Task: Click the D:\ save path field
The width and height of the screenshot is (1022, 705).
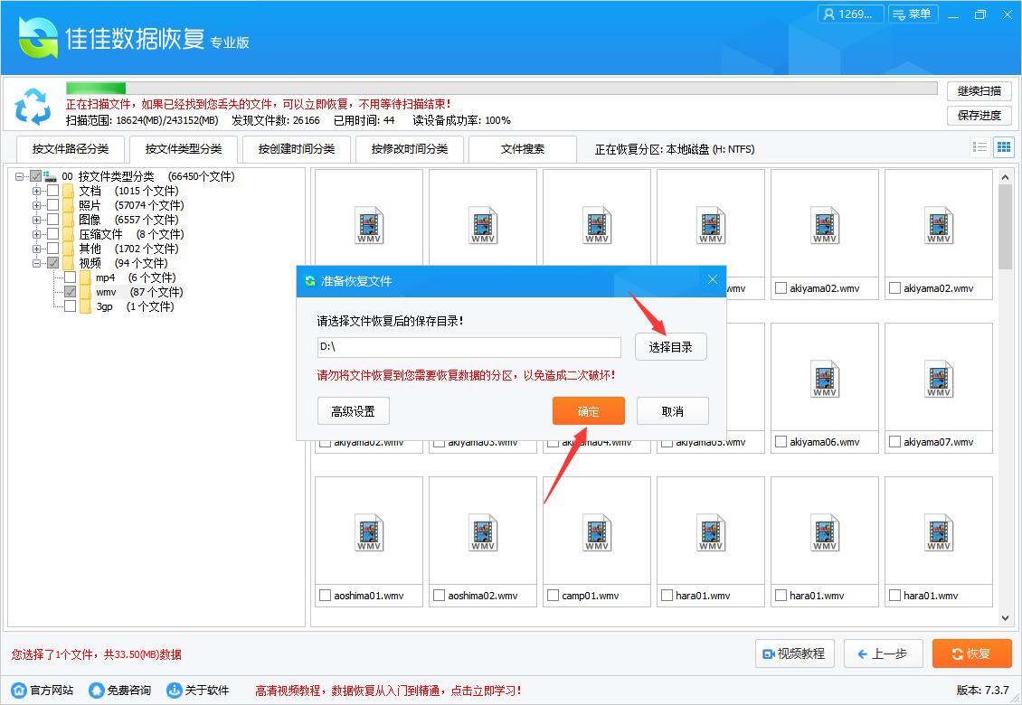Action: coord(468,347)
